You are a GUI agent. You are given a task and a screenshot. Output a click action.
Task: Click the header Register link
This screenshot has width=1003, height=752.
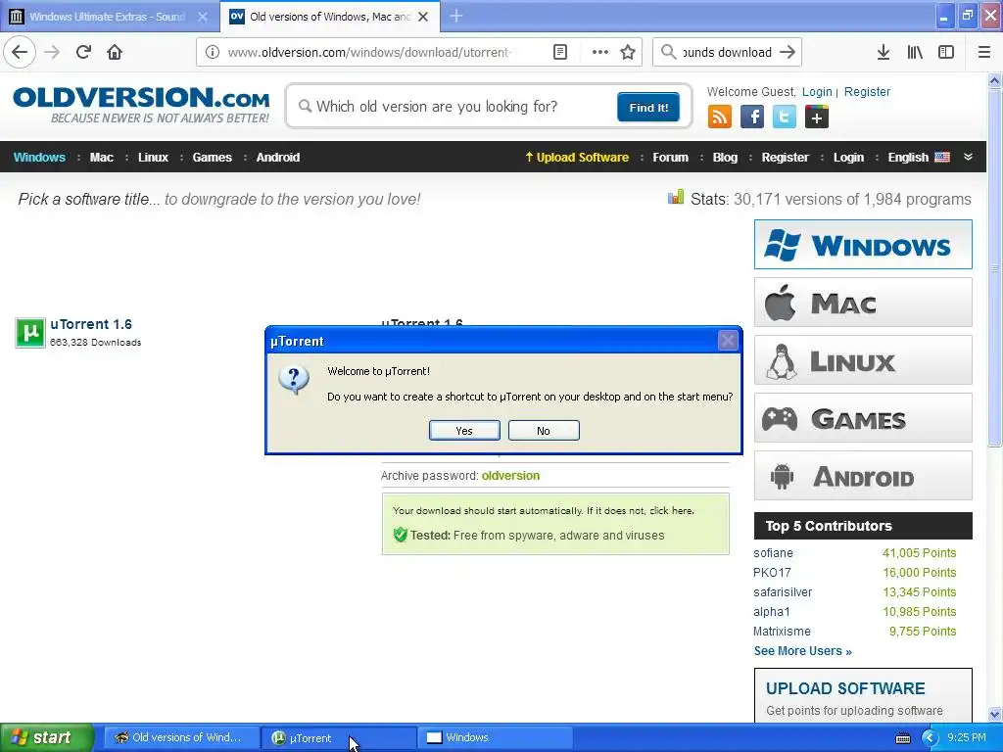point(867,91)
